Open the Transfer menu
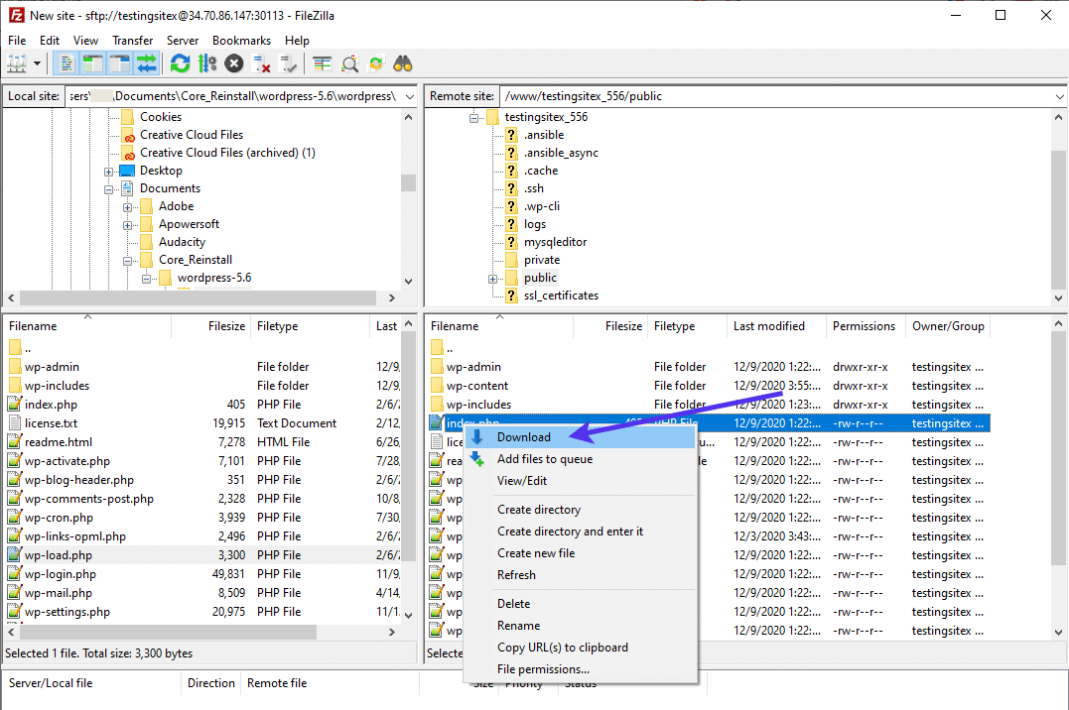 133,40
